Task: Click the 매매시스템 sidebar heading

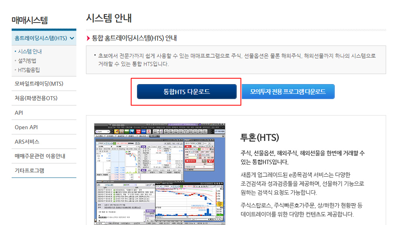Action: (30, 20)
